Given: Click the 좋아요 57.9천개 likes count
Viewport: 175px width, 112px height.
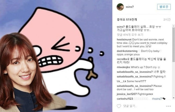Looking at the screenshot, I should [127, 20].
